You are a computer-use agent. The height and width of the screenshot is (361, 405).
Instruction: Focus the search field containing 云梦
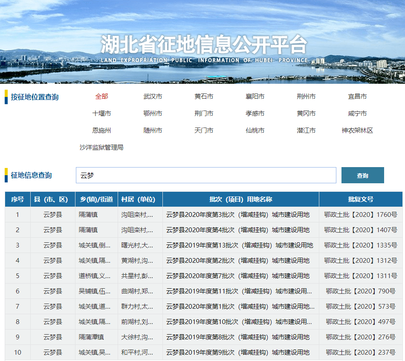(x=206, y=175)
